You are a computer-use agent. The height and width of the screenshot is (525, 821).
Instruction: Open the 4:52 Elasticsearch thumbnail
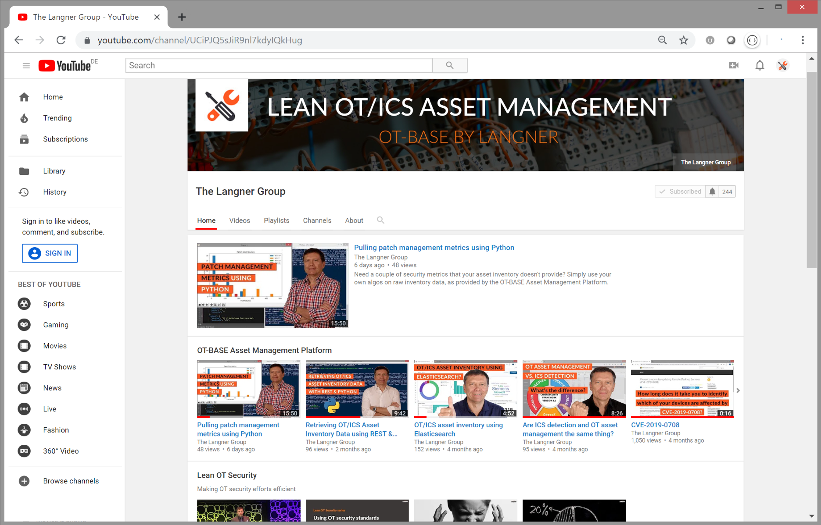[465, 389]
